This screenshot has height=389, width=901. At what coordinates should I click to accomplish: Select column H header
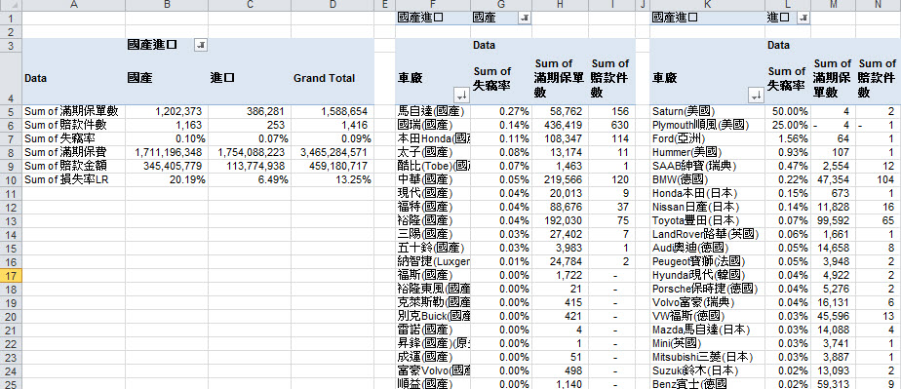560,5
